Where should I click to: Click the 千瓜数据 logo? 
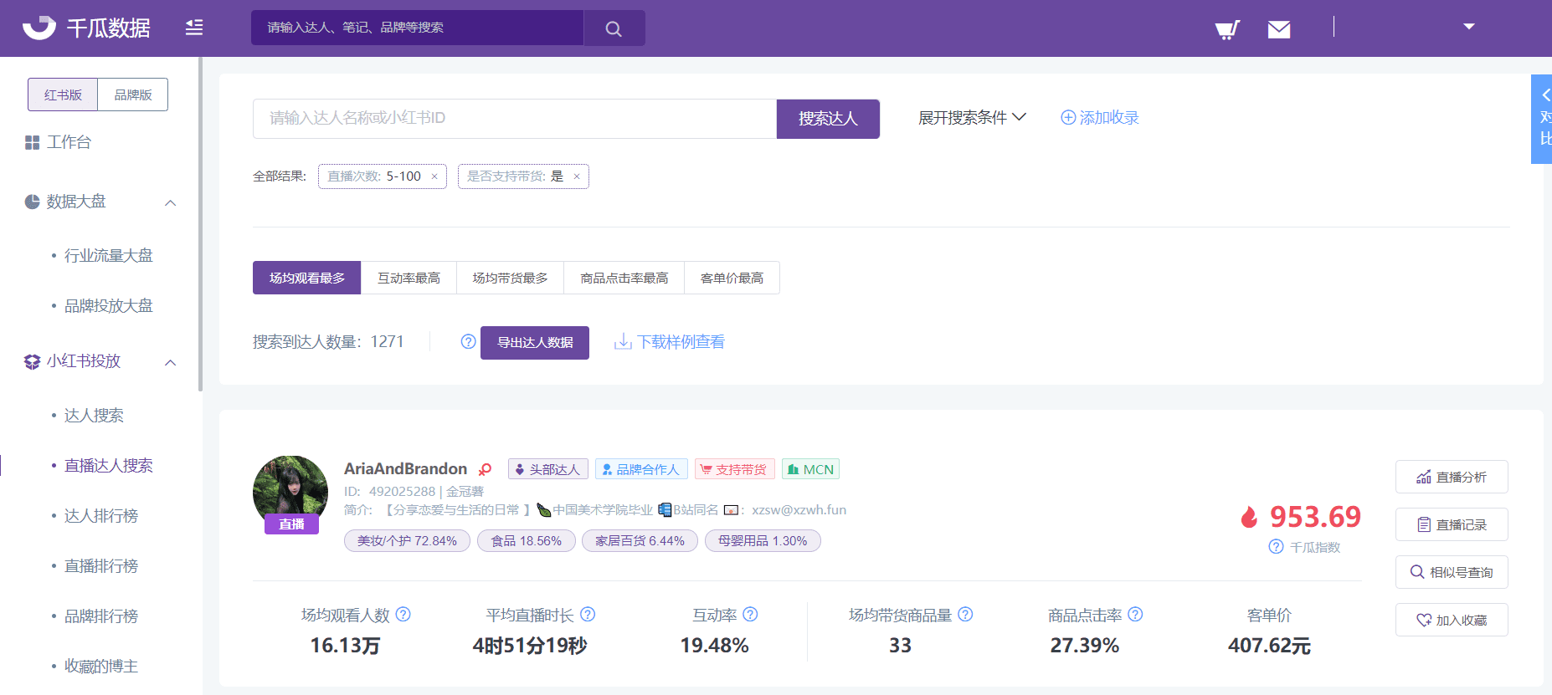pos(86,28)
